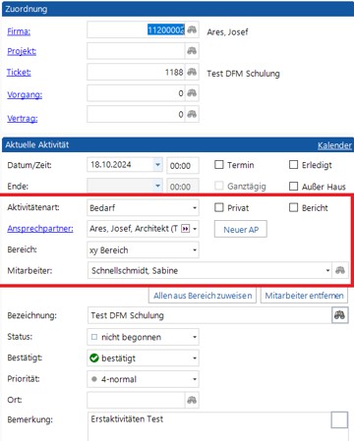Open the Kalender link
Screen dimensions: 354x441
click(x=334, y=145)
